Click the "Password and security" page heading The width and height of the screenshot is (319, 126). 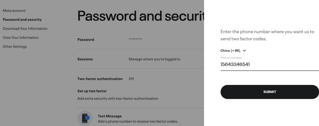click(140, 16)
